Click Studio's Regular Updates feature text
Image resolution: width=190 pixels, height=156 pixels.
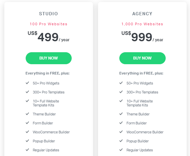tap(46, 150)
